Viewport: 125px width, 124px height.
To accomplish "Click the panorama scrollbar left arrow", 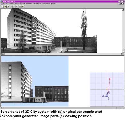I will [2, 54].
